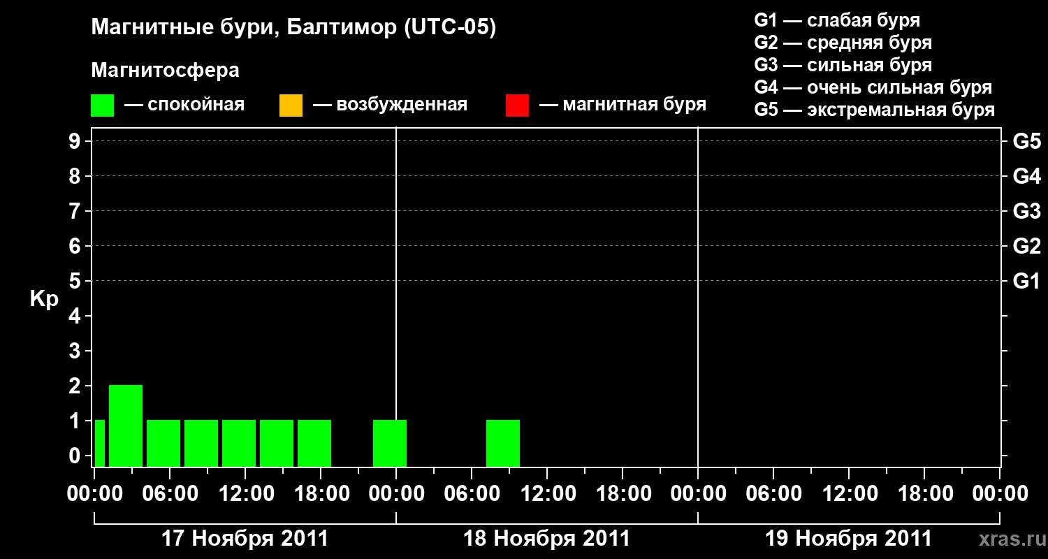1048x559 pixels.
Task: Click the 12:00 tick label above 19 Ноября
Action: 849,494
